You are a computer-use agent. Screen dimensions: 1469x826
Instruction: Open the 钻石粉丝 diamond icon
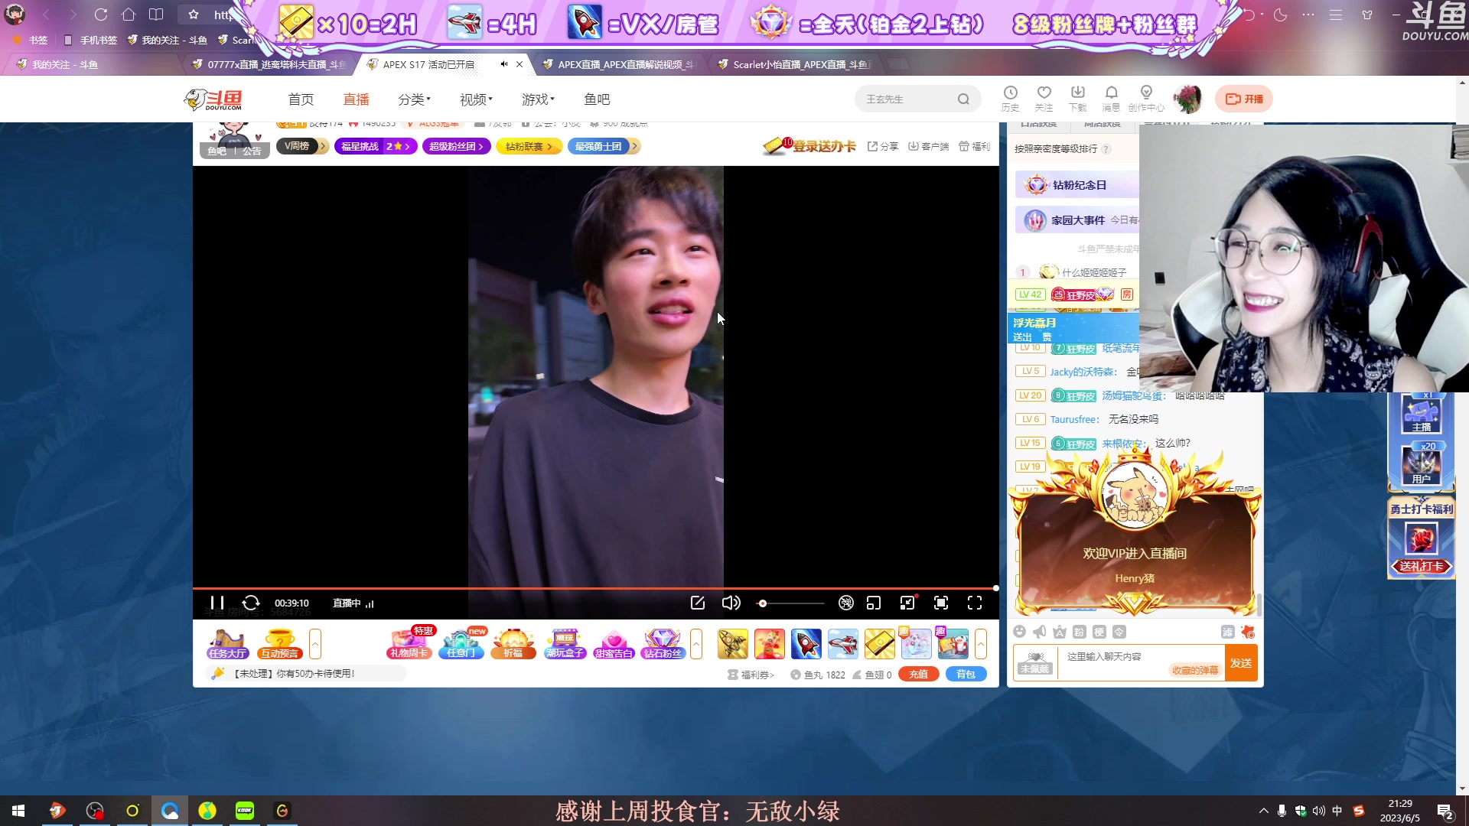663,644
